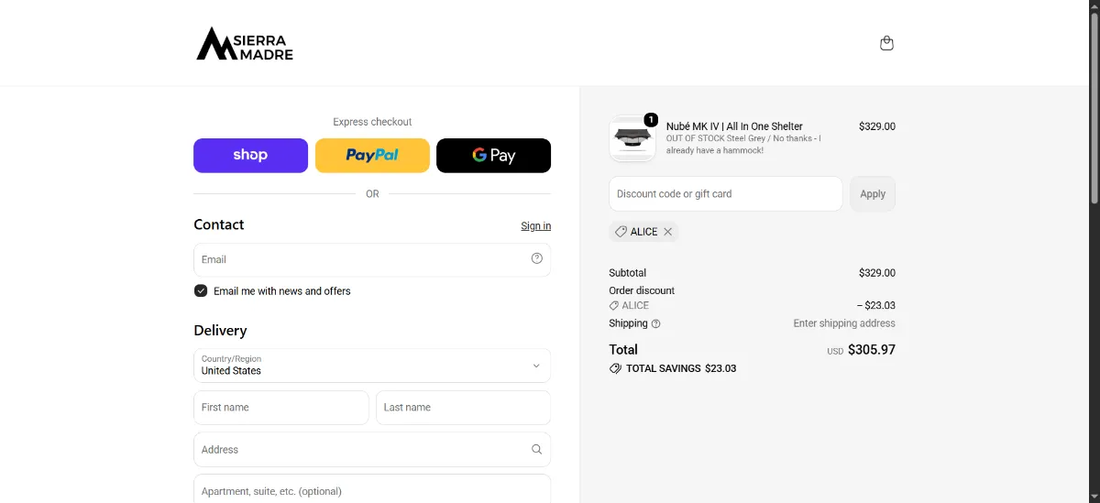1100x503 pixels.
Task: Click the page vertical scrollbar
Action: point(1094,251)
